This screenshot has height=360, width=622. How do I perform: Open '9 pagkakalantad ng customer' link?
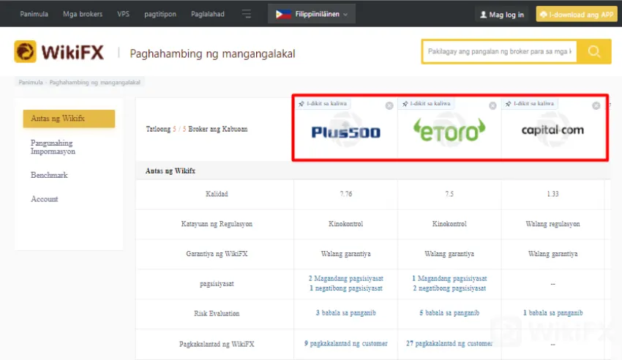(x=346, y=343)
